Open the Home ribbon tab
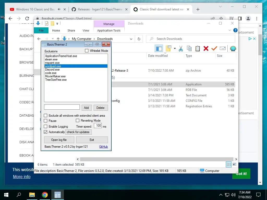 click(x=56, y=30)
